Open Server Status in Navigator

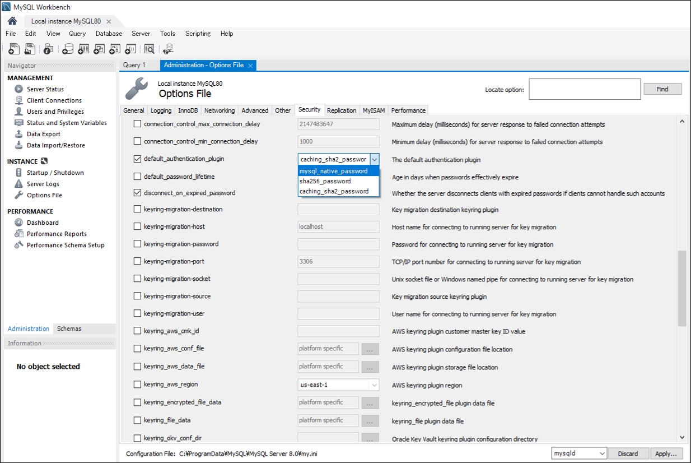45,89
